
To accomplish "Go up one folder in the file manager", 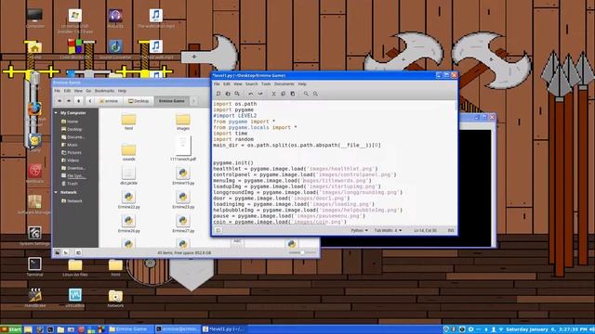I will (x=78, y=101).
